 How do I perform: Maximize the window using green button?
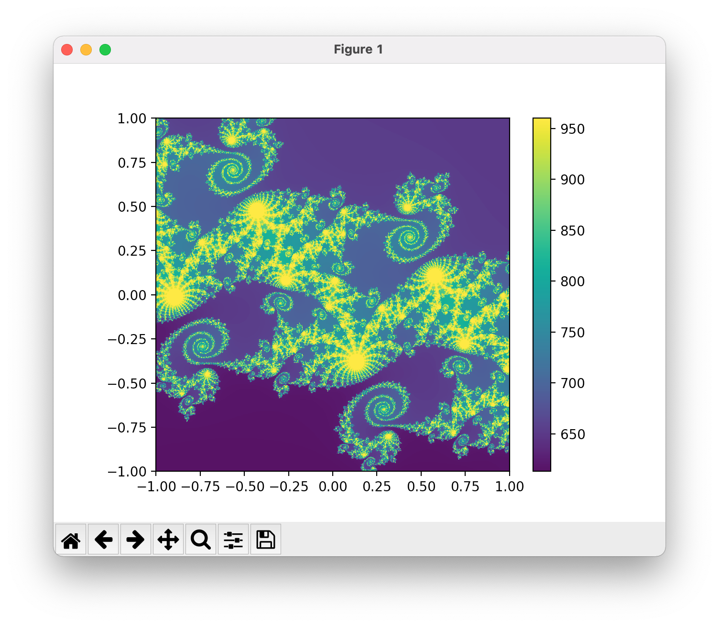click(x=105, y=50)
